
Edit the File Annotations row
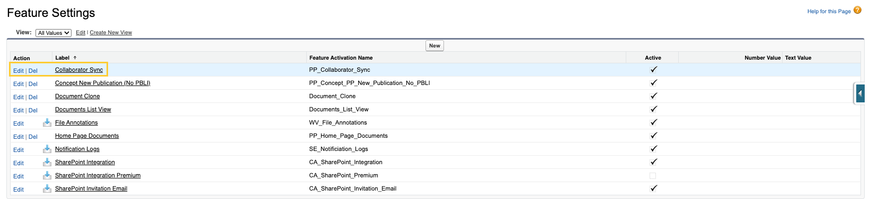(x=19, y=124)
